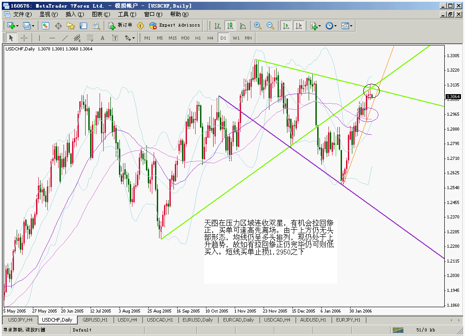Click the MetaTrader icon in the menu bar
Screen dimensions: 465x336
point(7,14)
